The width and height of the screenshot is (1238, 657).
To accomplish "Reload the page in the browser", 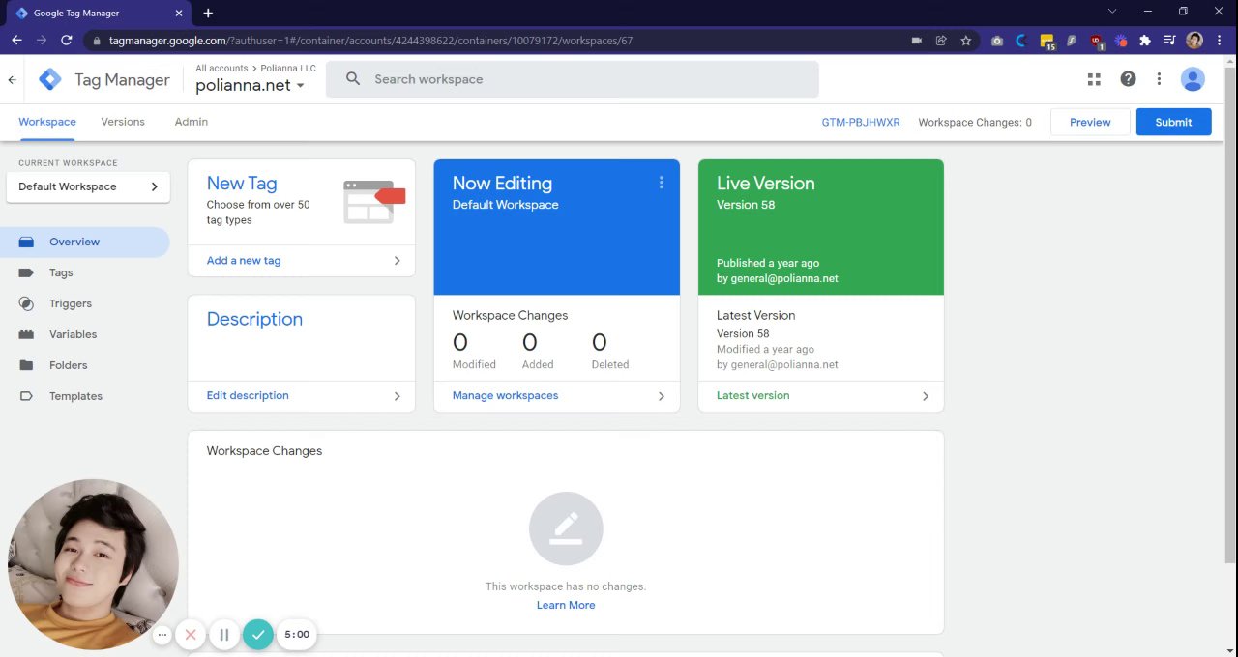I will (66, 41).
